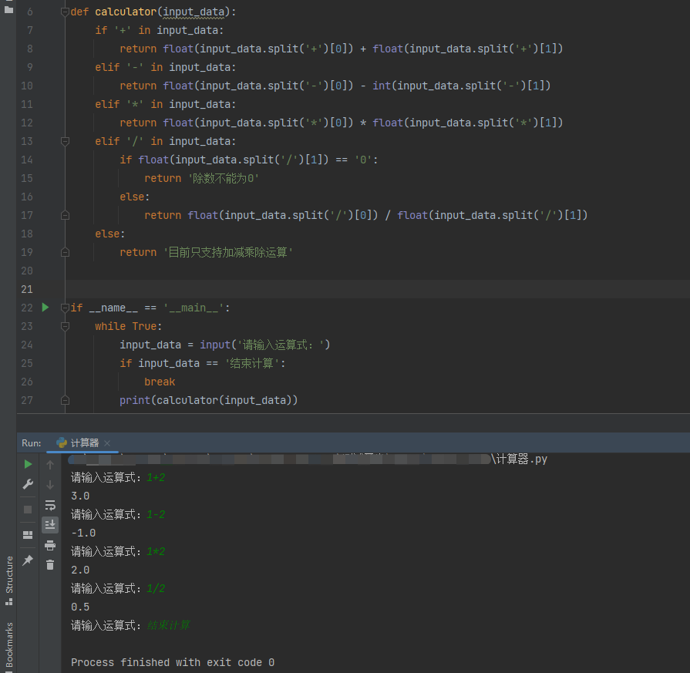
Task: Click the "Run:" panel label
Action: [x=32, y=442]
